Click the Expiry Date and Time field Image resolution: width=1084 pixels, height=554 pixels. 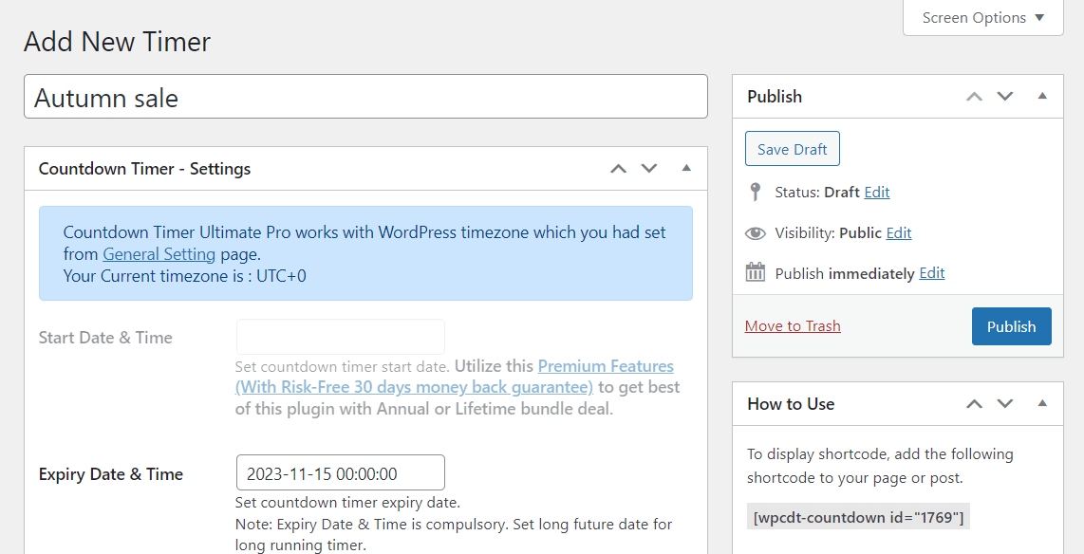tap(340, 471)
